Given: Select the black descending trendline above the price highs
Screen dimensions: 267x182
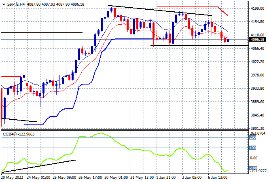Looking at the screenshot, I should [160, 11].
